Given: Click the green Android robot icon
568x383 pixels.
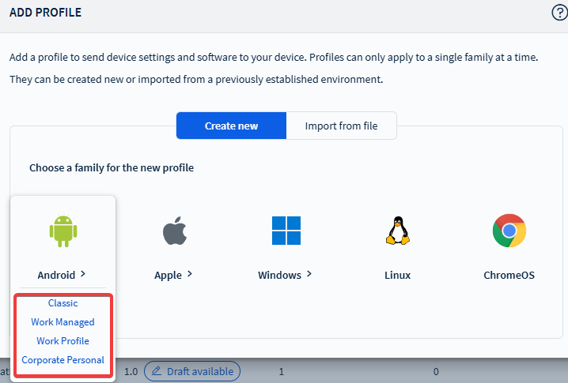Looking at the screenshot, I should tap(62, 232).
